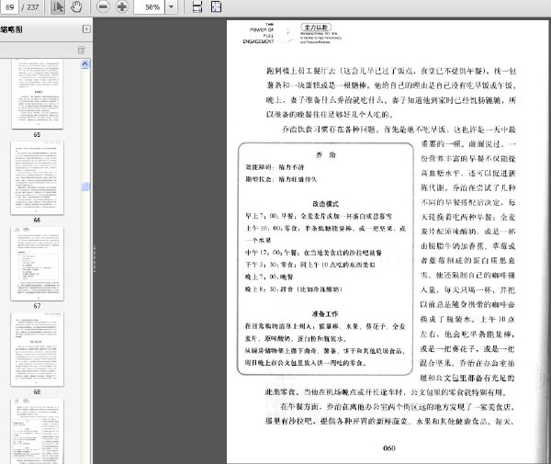Zoom in with the plus button

point(122,6)
